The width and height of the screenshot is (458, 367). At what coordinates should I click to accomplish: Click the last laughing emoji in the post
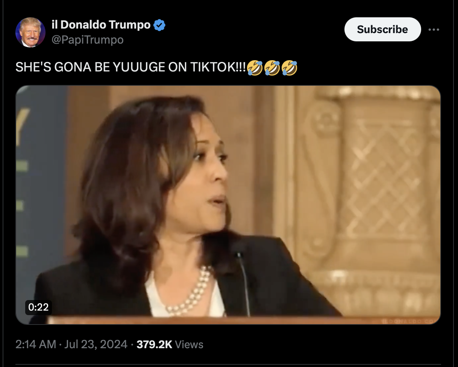289,67
